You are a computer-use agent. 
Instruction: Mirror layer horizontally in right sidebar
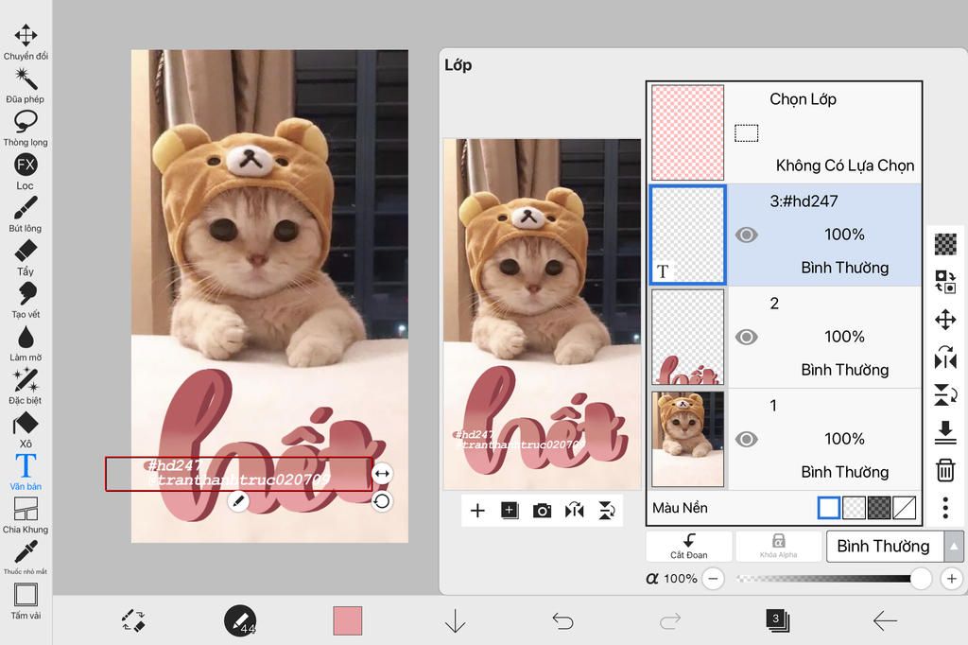coord(945,357)
